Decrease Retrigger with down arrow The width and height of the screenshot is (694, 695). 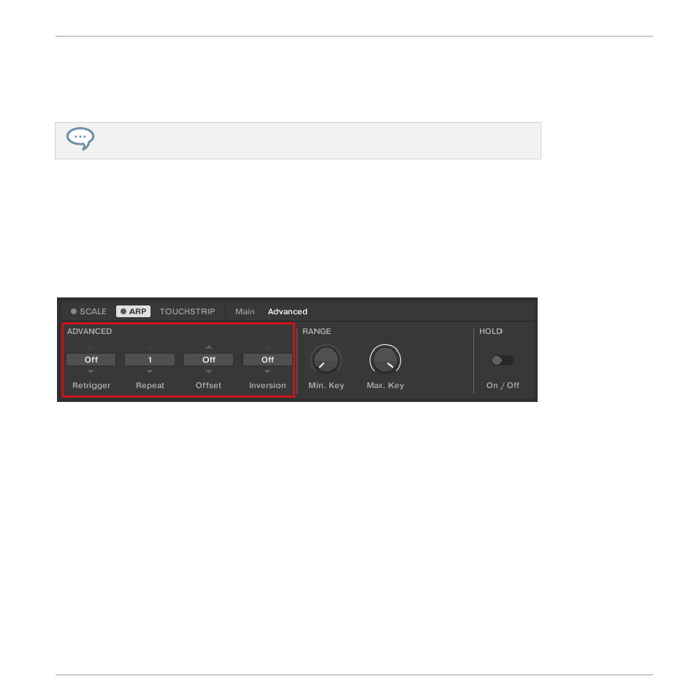click(x=91, y=371)
